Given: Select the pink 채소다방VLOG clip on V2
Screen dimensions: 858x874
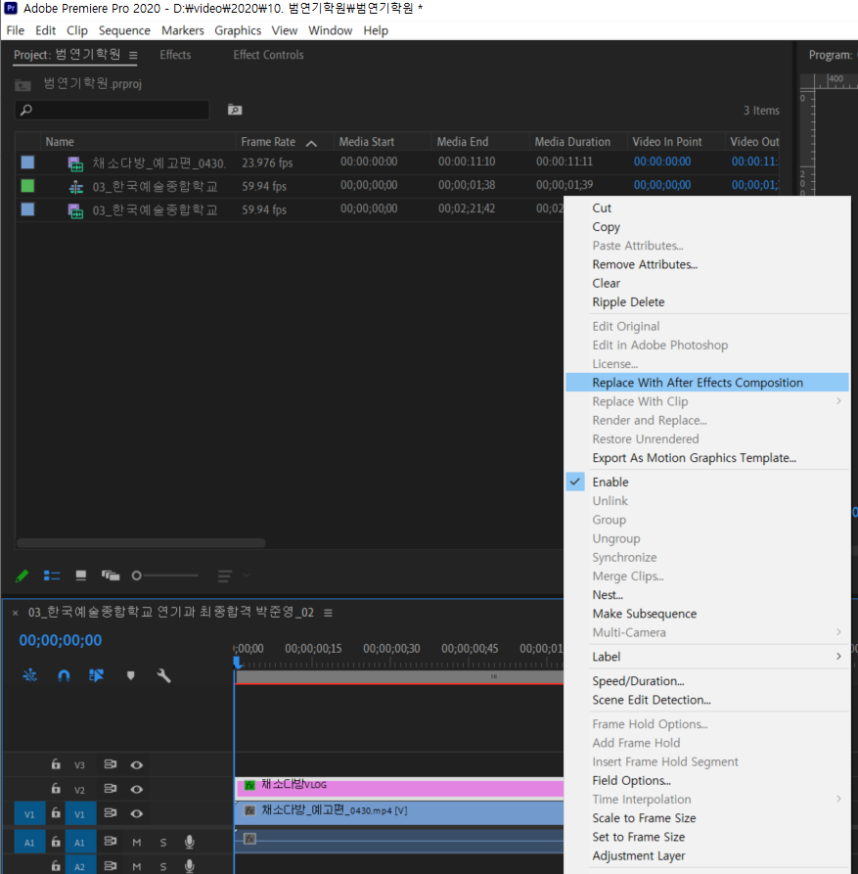Looking at the screenshot, I should click(400, 787).
